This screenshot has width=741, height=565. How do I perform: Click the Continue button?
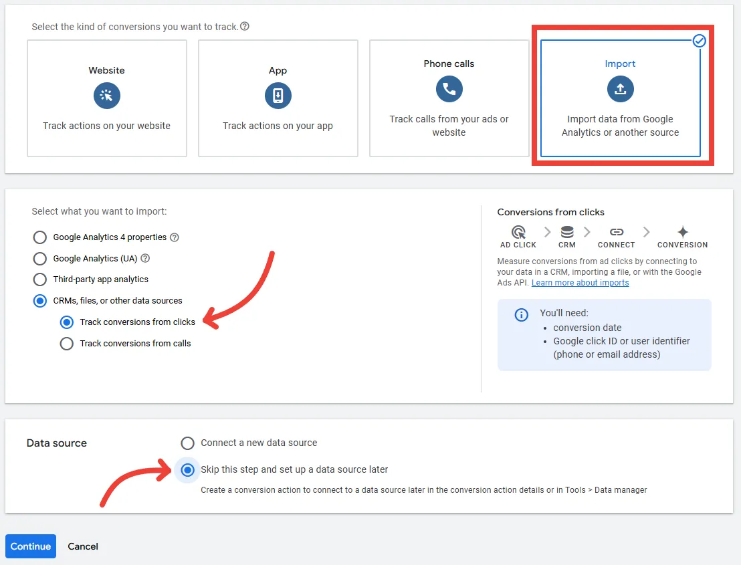pos(31,546)
